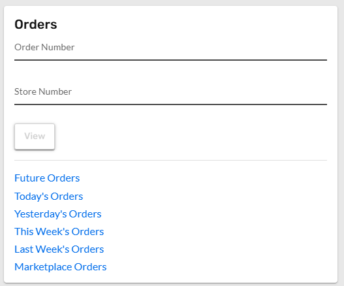Click the Orders heading text

pyautogui.click(x=36, y=24)
